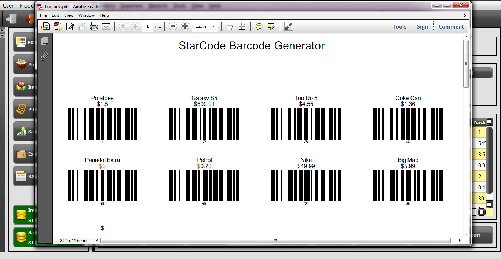Screen dimensions: 501x259
Task: Open the Comment pane
Action: [x=451, y=26]
